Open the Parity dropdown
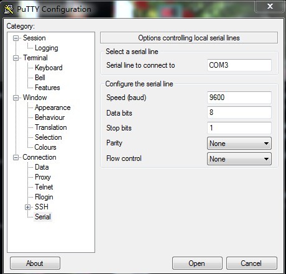The image size is (286, 274). [x=239, y=144]
